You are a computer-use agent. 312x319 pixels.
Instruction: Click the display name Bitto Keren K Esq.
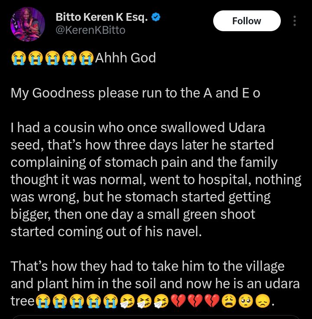tap(102, 17)
